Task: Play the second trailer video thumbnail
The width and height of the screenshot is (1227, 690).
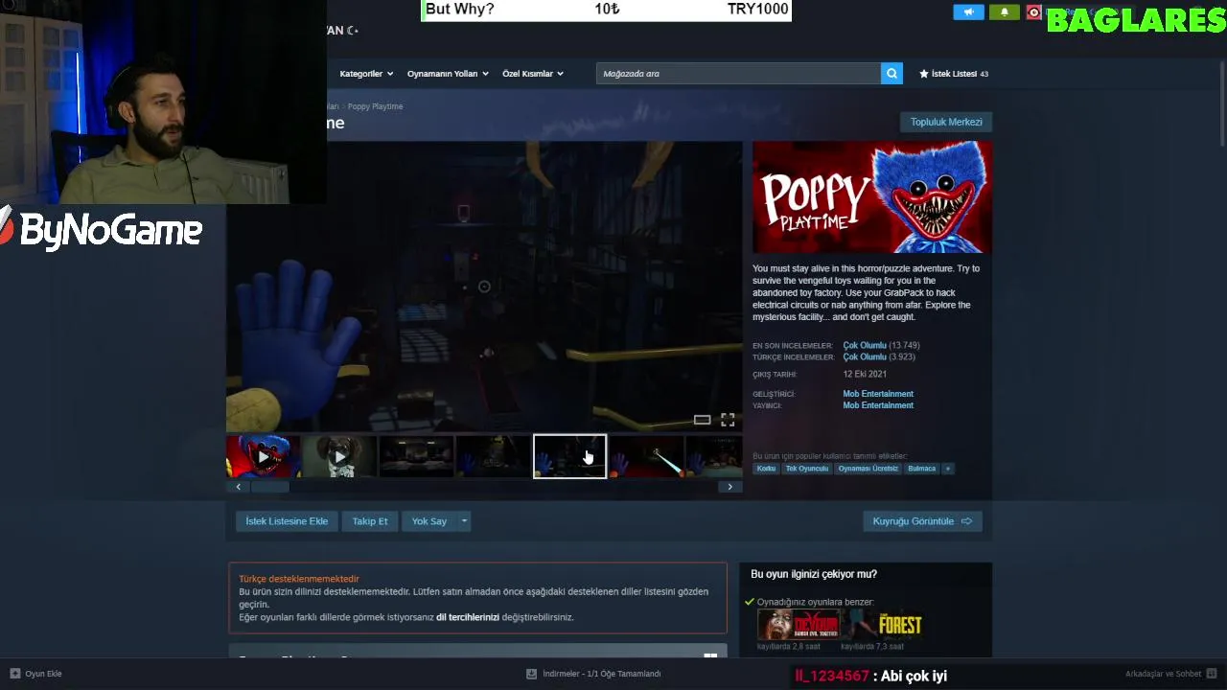Action: tap(339, 457)
